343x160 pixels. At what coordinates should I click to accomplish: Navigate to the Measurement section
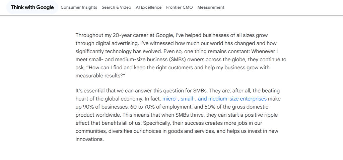point(211,7)
